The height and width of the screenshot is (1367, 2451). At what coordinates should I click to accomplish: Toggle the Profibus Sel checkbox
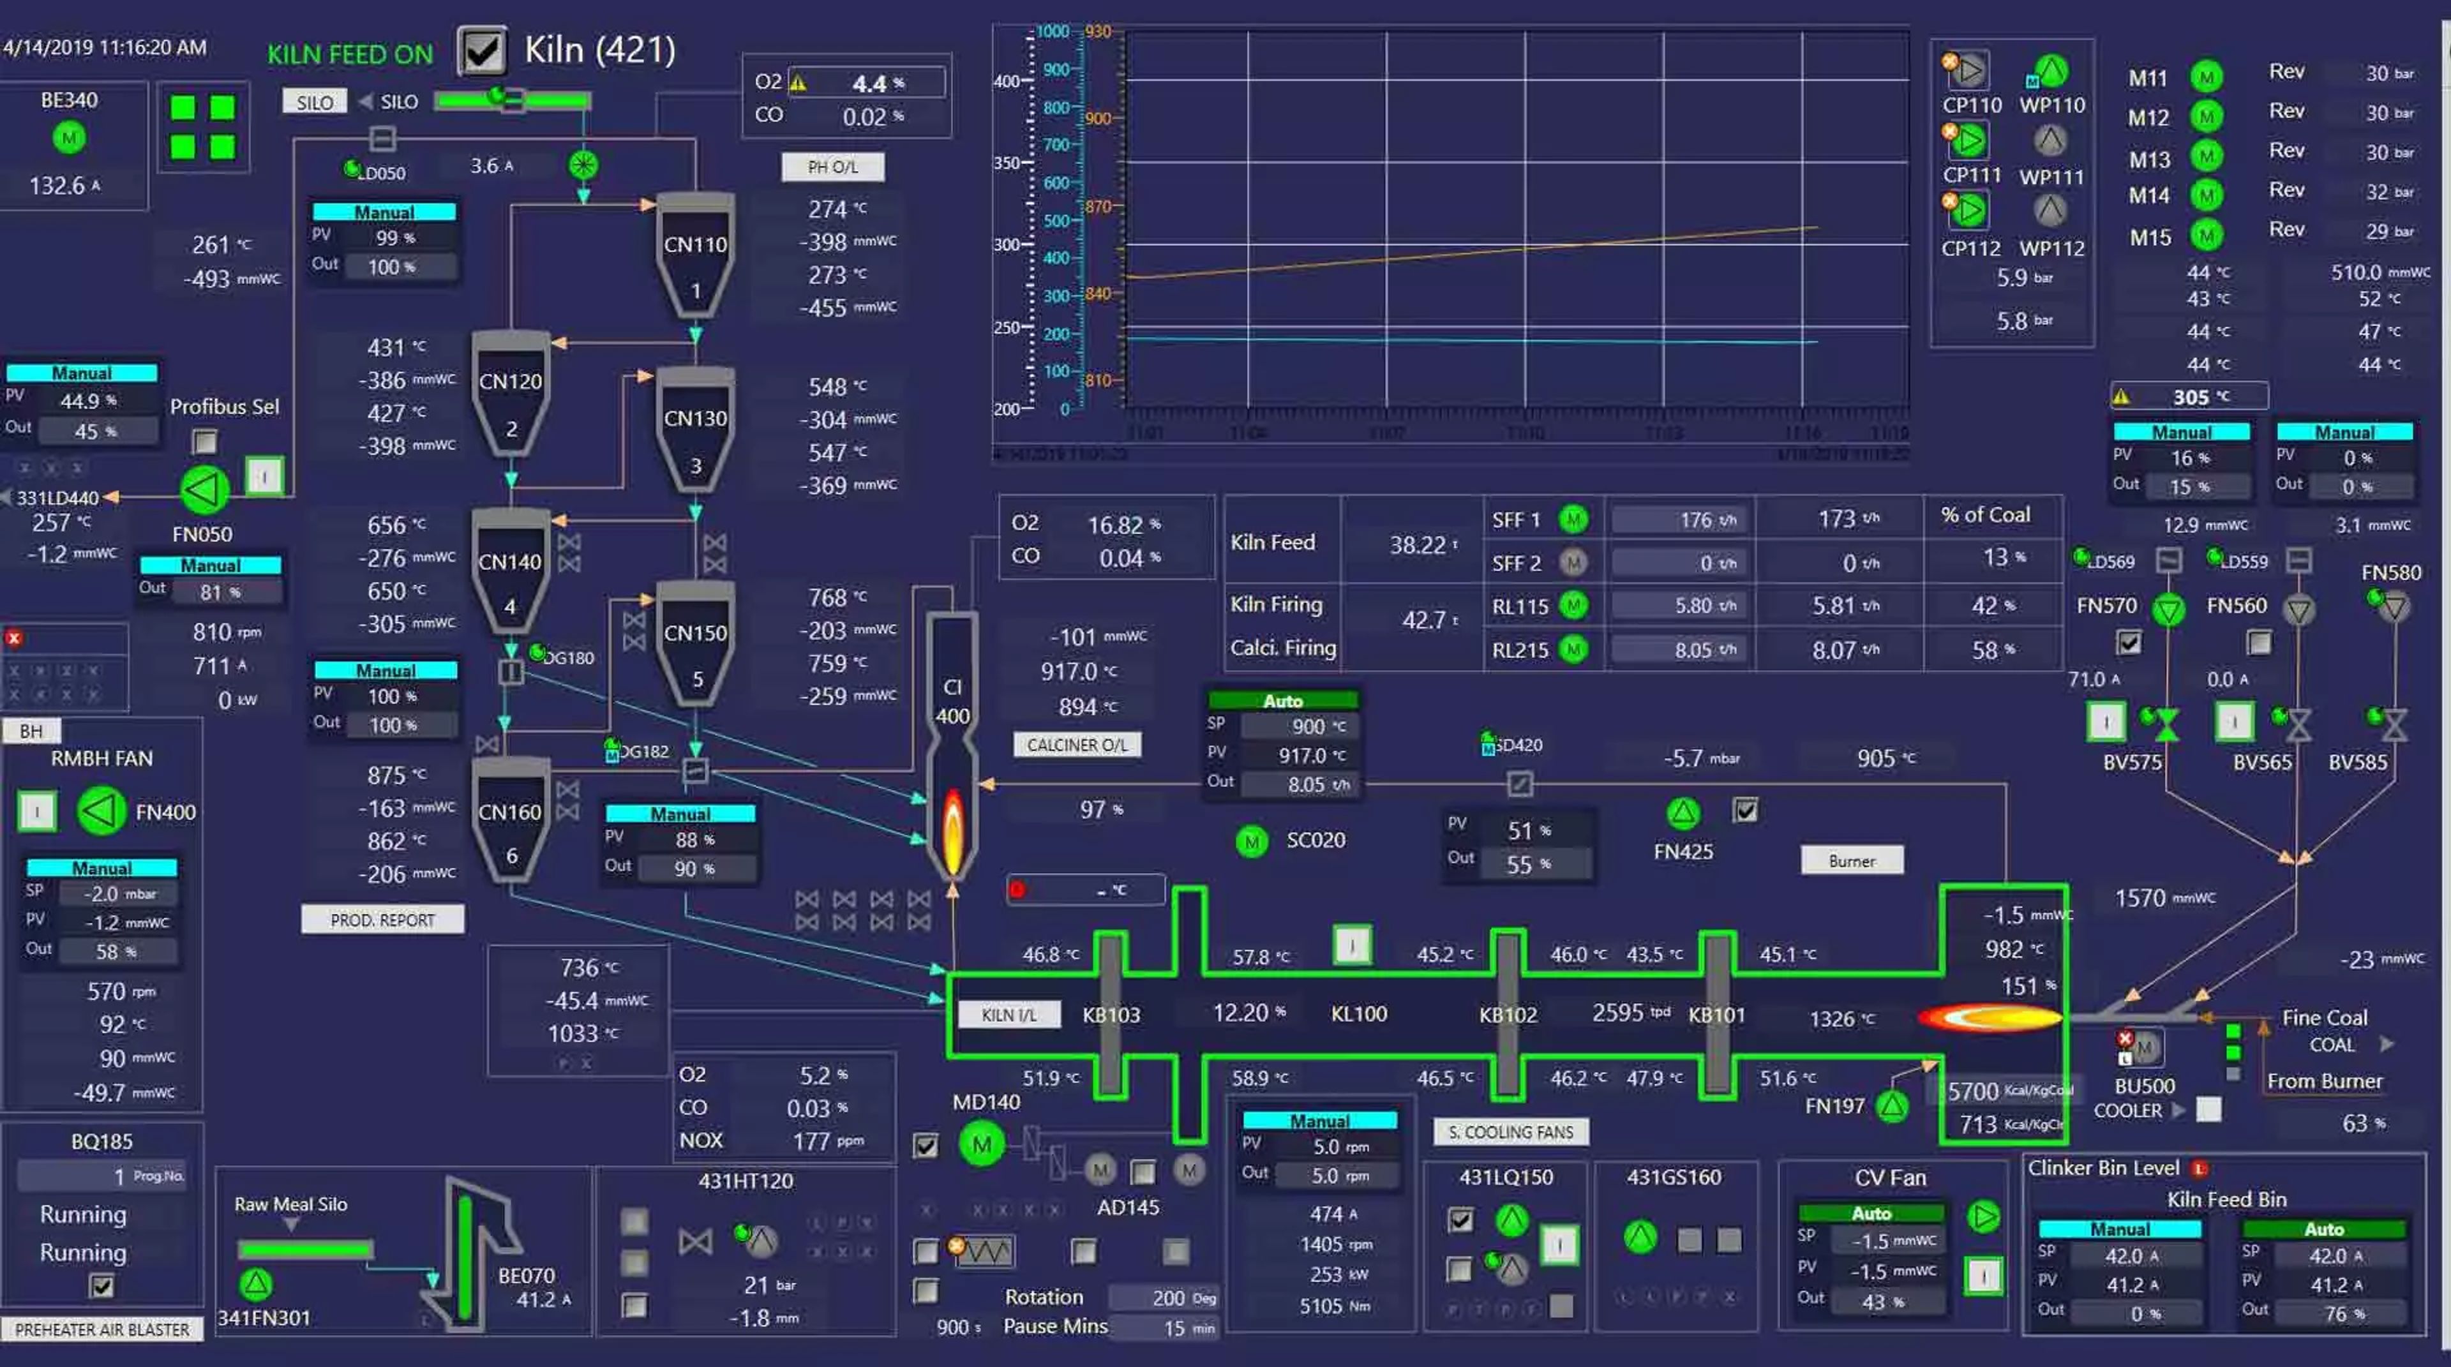tap(204, 442)
